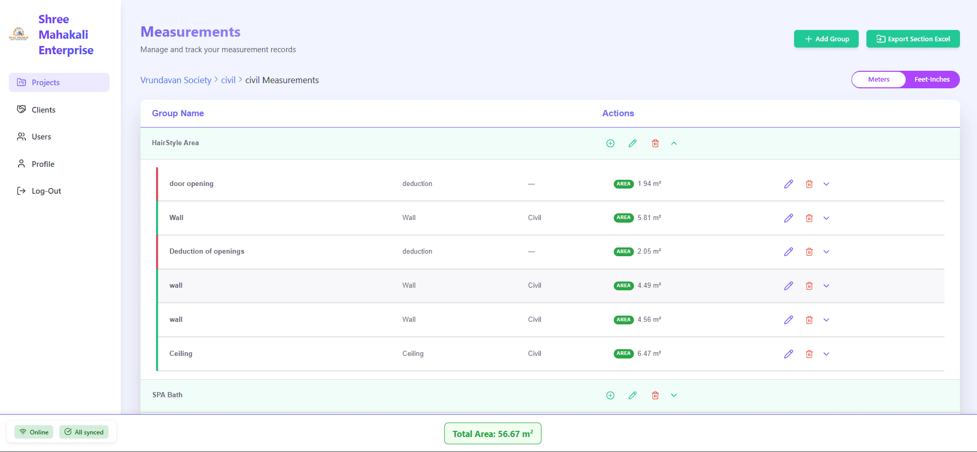Click the pencil icon for SPA Bath
Screen dimensions: 977x452
(632, 396)
